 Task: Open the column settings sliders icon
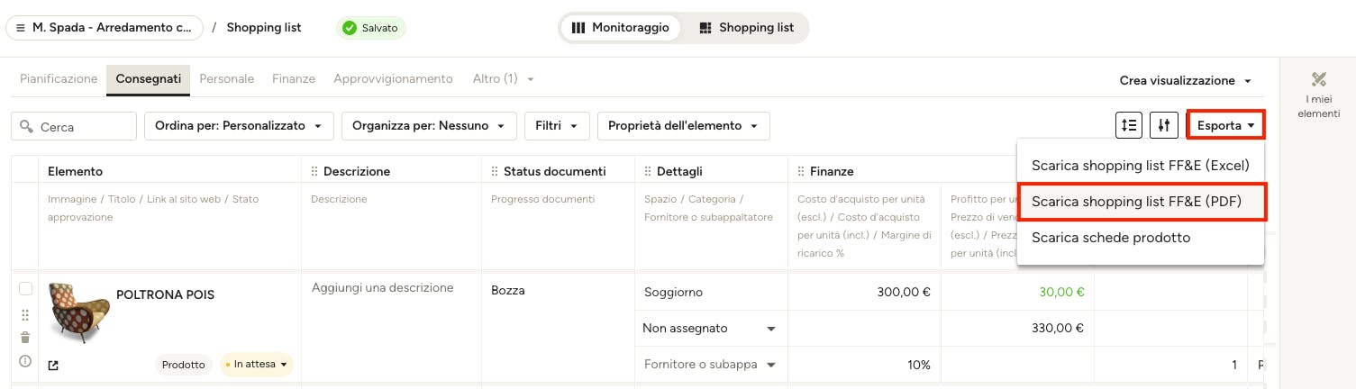(1165, 126)
